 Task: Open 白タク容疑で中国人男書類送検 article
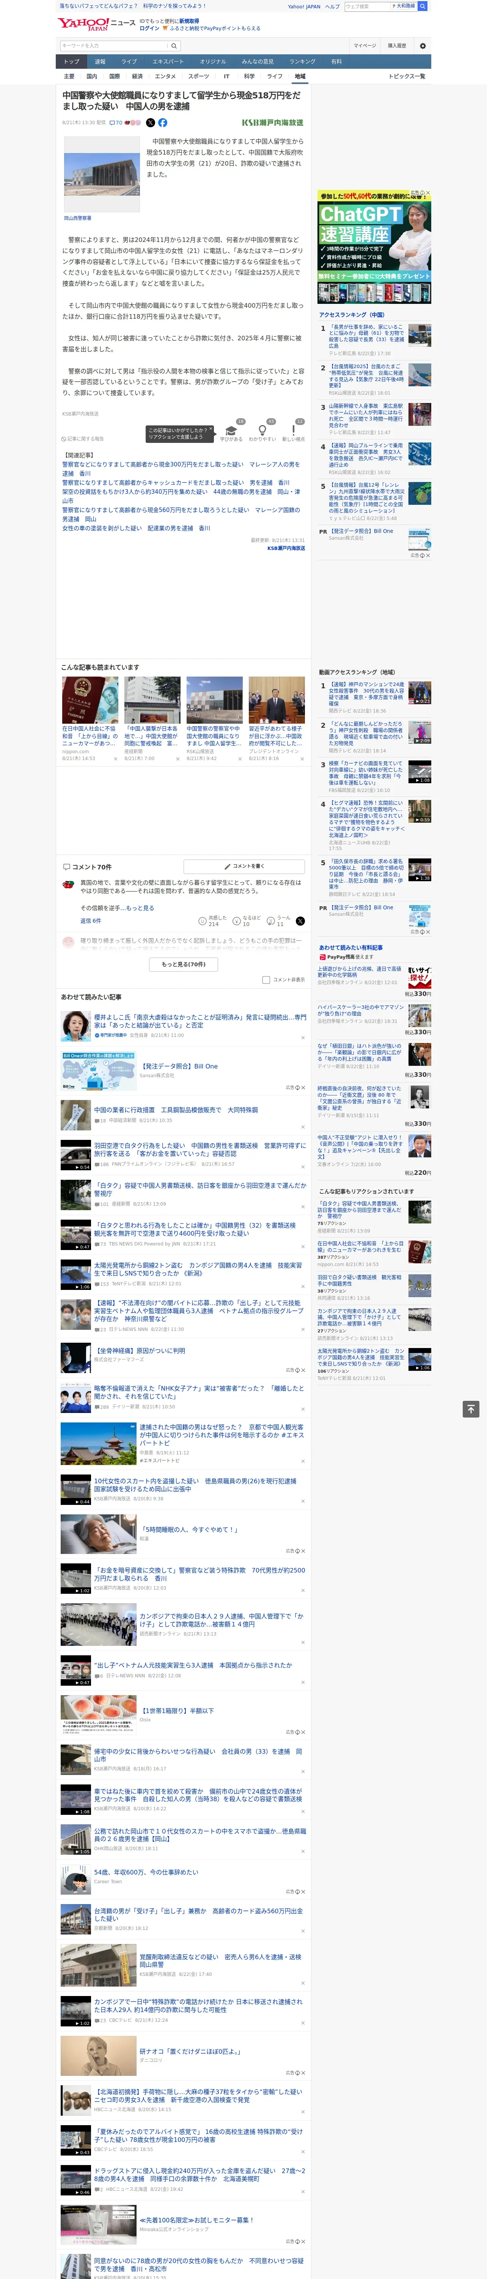(200, 1189)
